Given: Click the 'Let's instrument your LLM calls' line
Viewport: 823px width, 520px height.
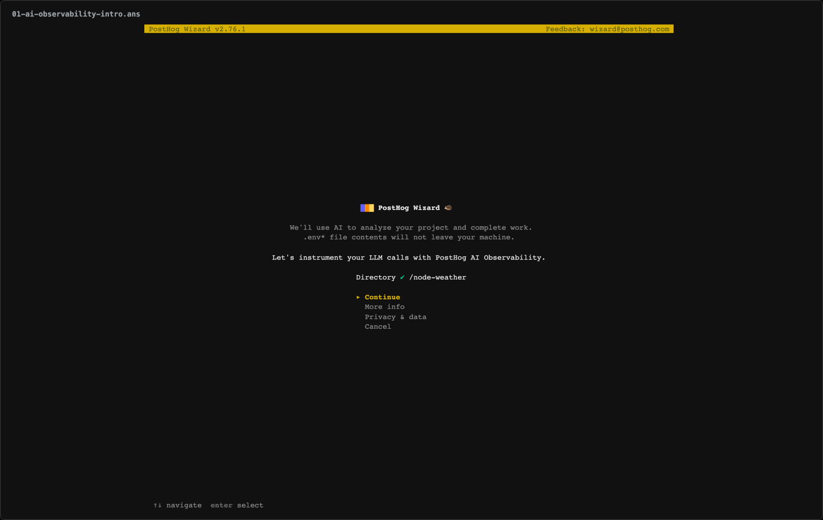Looking at the screenshot, I should (409, 257).
